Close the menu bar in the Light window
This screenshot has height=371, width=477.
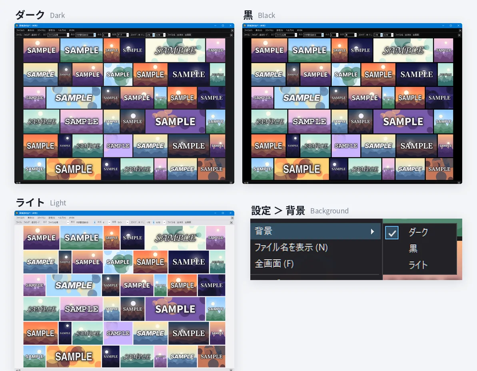(x=232, y=218)
